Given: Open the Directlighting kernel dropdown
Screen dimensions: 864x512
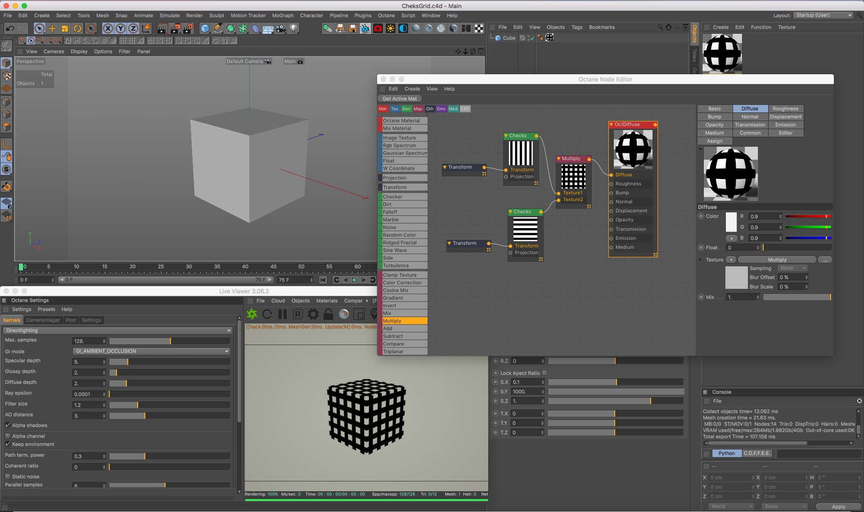Looking at the screenshot, I should tap(117, 330).
